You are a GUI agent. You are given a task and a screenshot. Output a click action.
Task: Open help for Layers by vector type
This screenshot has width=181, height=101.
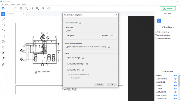87,64
